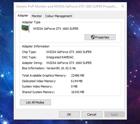Click the UAC shield icon on Properties
Screen dimensions: 140x124
(93, 37)
